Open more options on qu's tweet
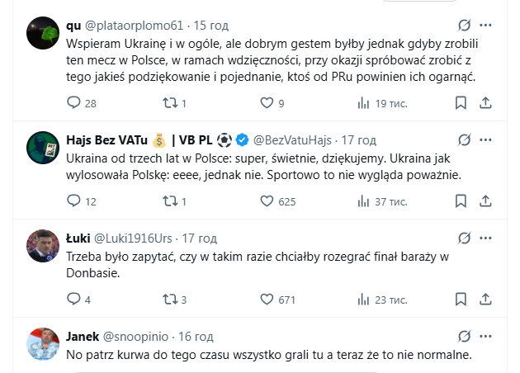Image resolution: width=520 pixels, height=373 pixels. (x=486, y=26)
